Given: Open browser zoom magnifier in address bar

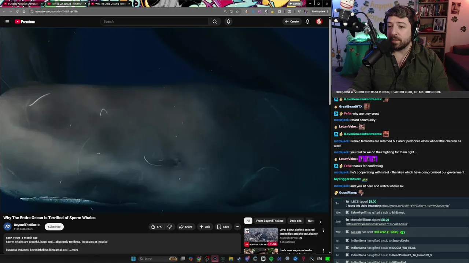Looking at the screenshot, I should pyautogui.click(x=225, y=11).
